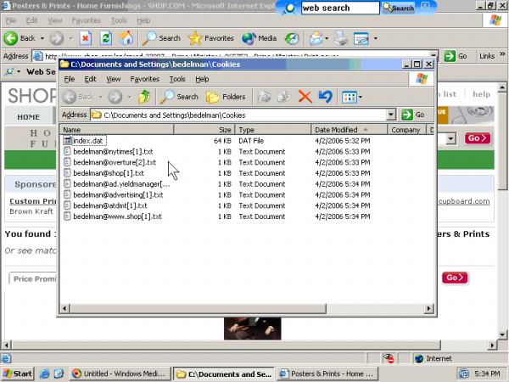This screenshot has height=382, width=509.
Task: Open View menu in Cookies window
Action: pos(114,79)
